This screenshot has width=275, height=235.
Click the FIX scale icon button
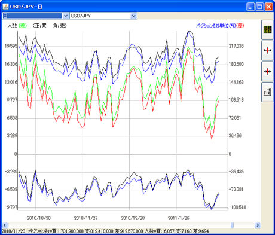point(267,92)
